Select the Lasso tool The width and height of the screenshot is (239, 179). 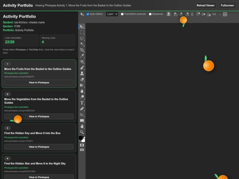[x=82, y=38]
